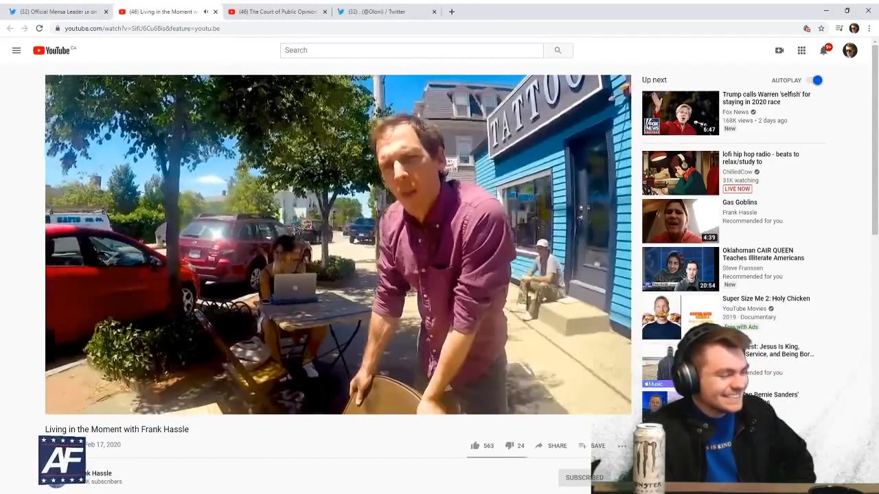Open the YouTube apps grid icon
The image size is (879, 494).
click(801, 50)
